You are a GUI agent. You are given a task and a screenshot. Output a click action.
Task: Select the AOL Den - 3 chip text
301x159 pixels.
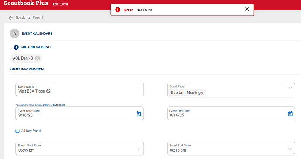pos(23,58)
